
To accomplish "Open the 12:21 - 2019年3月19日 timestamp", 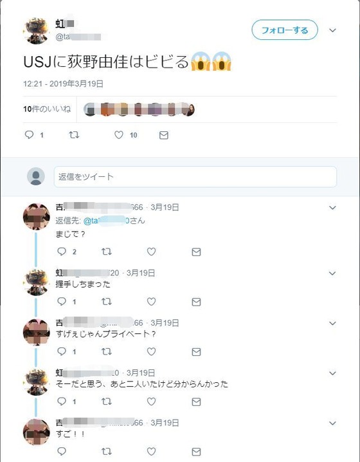I will (x=63, y=84).
